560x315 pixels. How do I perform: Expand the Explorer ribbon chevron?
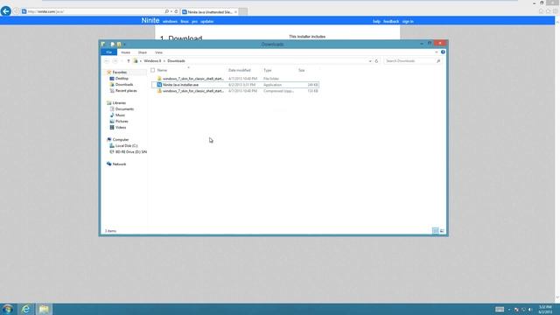[x=437, y=52]
